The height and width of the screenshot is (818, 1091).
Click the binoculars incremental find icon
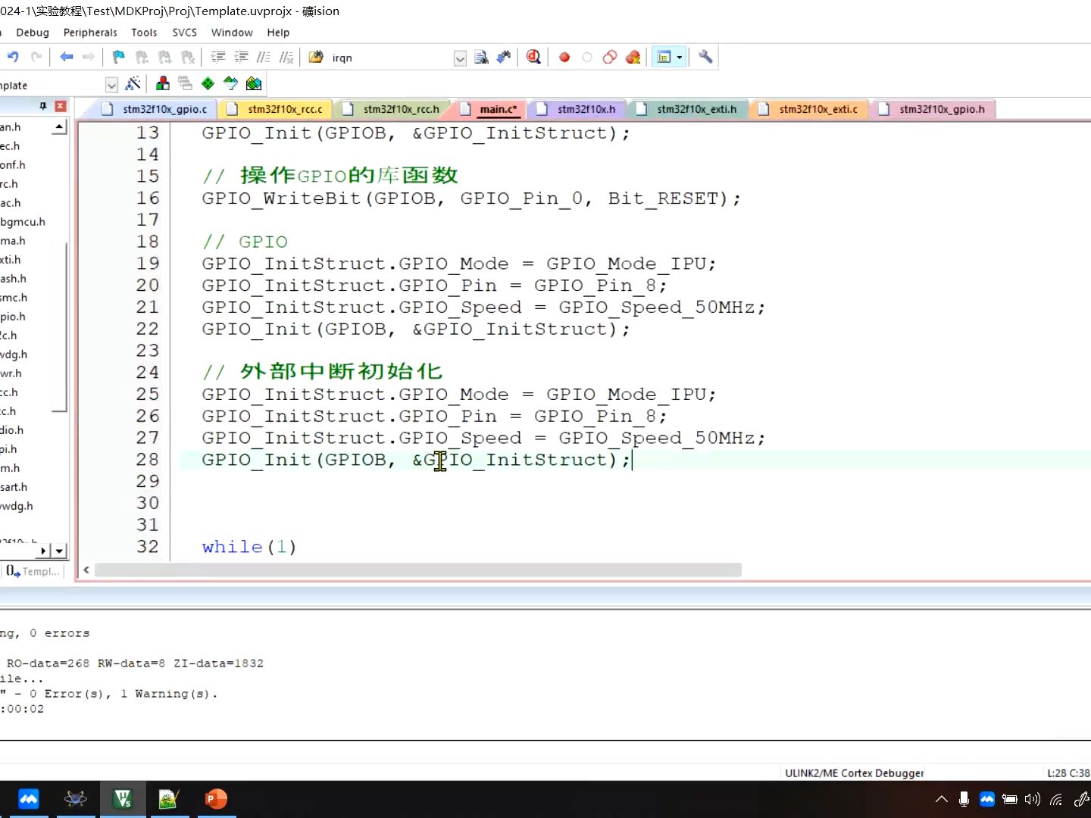pos(504,58)
